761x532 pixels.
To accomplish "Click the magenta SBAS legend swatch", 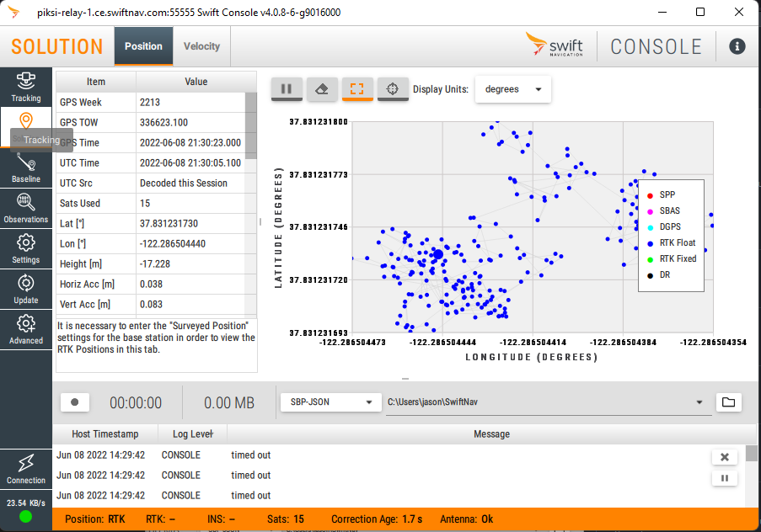I will click(x=651, y=211).
